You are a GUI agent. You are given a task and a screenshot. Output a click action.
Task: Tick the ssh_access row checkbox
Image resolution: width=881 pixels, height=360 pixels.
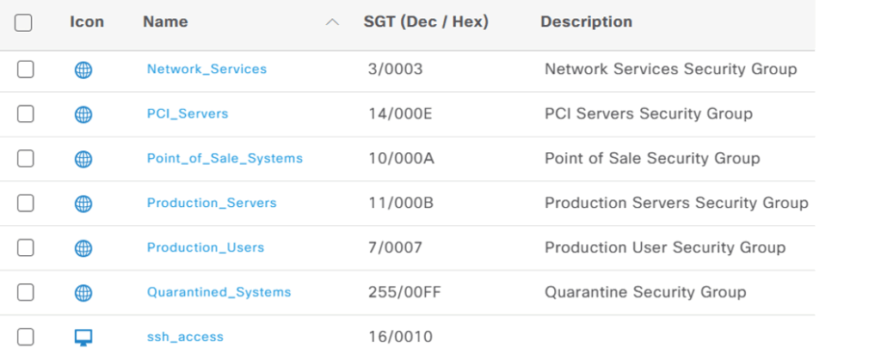coord(26,338)
